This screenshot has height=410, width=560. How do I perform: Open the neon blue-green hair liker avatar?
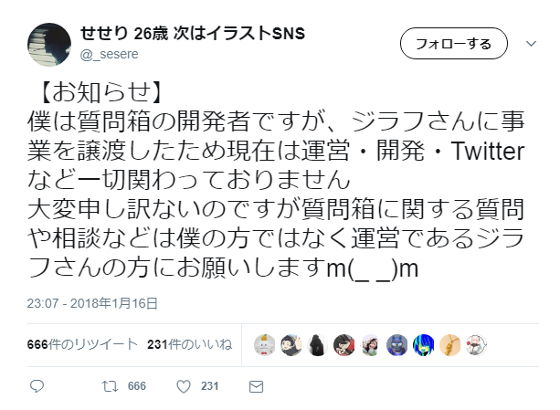tap(424, 345)
